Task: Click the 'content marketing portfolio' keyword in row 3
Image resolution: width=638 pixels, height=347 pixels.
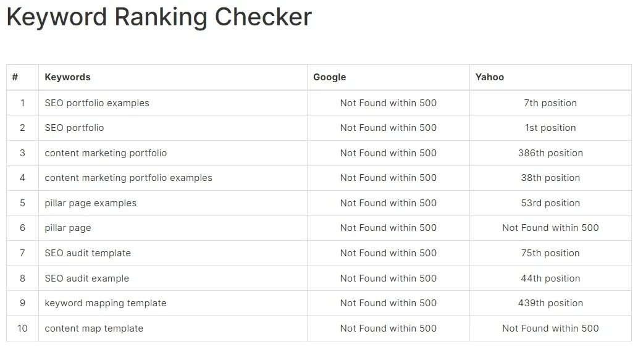Action: click(106, 153)
